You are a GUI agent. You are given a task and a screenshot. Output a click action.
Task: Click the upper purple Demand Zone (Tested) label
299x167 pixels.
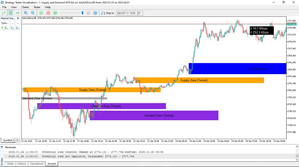[x=107, y=106]
